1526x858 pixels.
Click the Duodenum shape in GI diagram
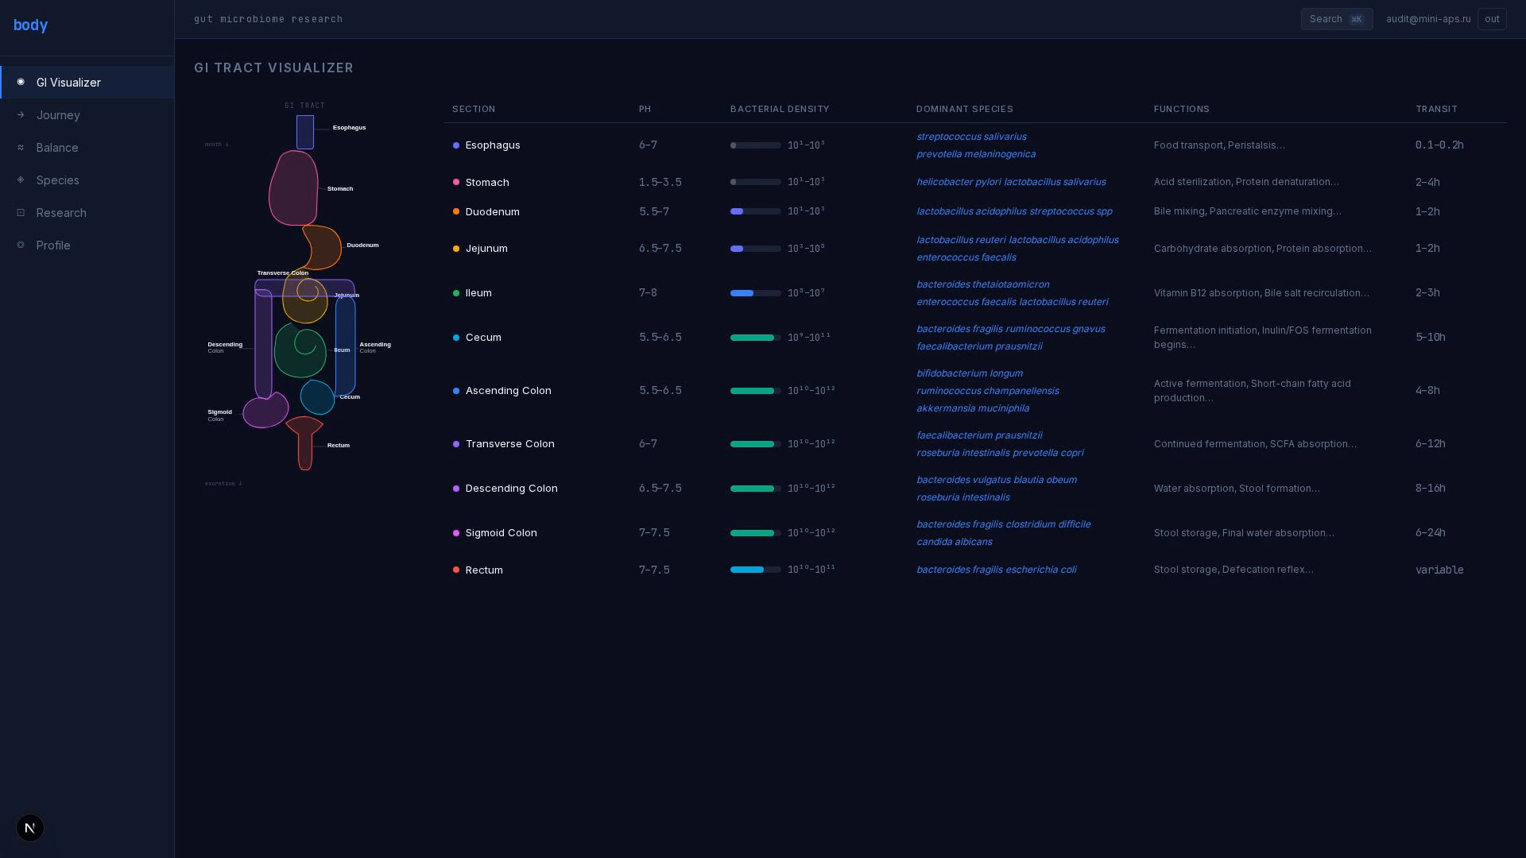click(324, 248)
